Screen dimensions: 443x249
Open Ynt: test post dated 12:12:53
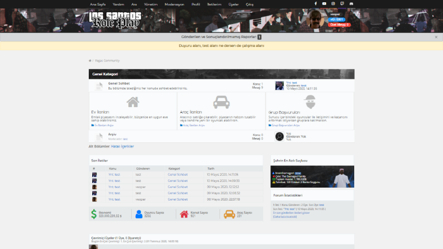114,187
